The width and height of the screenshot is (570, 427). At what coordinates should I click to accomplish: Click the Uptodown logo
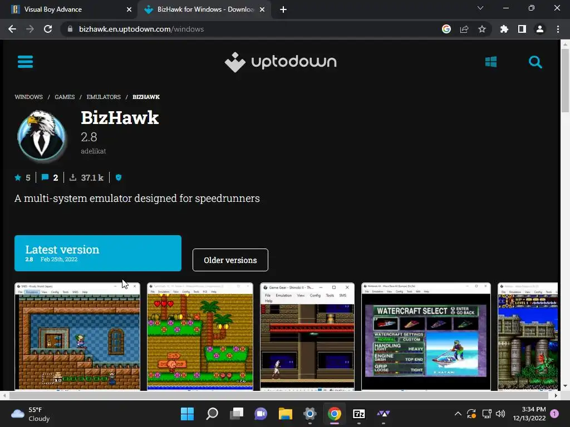281,62
